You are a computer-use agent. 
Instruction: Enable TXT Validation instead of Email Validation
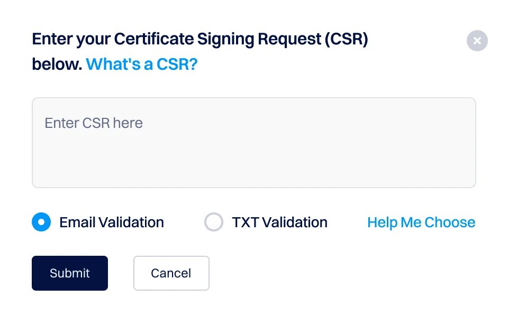(214, 222)
